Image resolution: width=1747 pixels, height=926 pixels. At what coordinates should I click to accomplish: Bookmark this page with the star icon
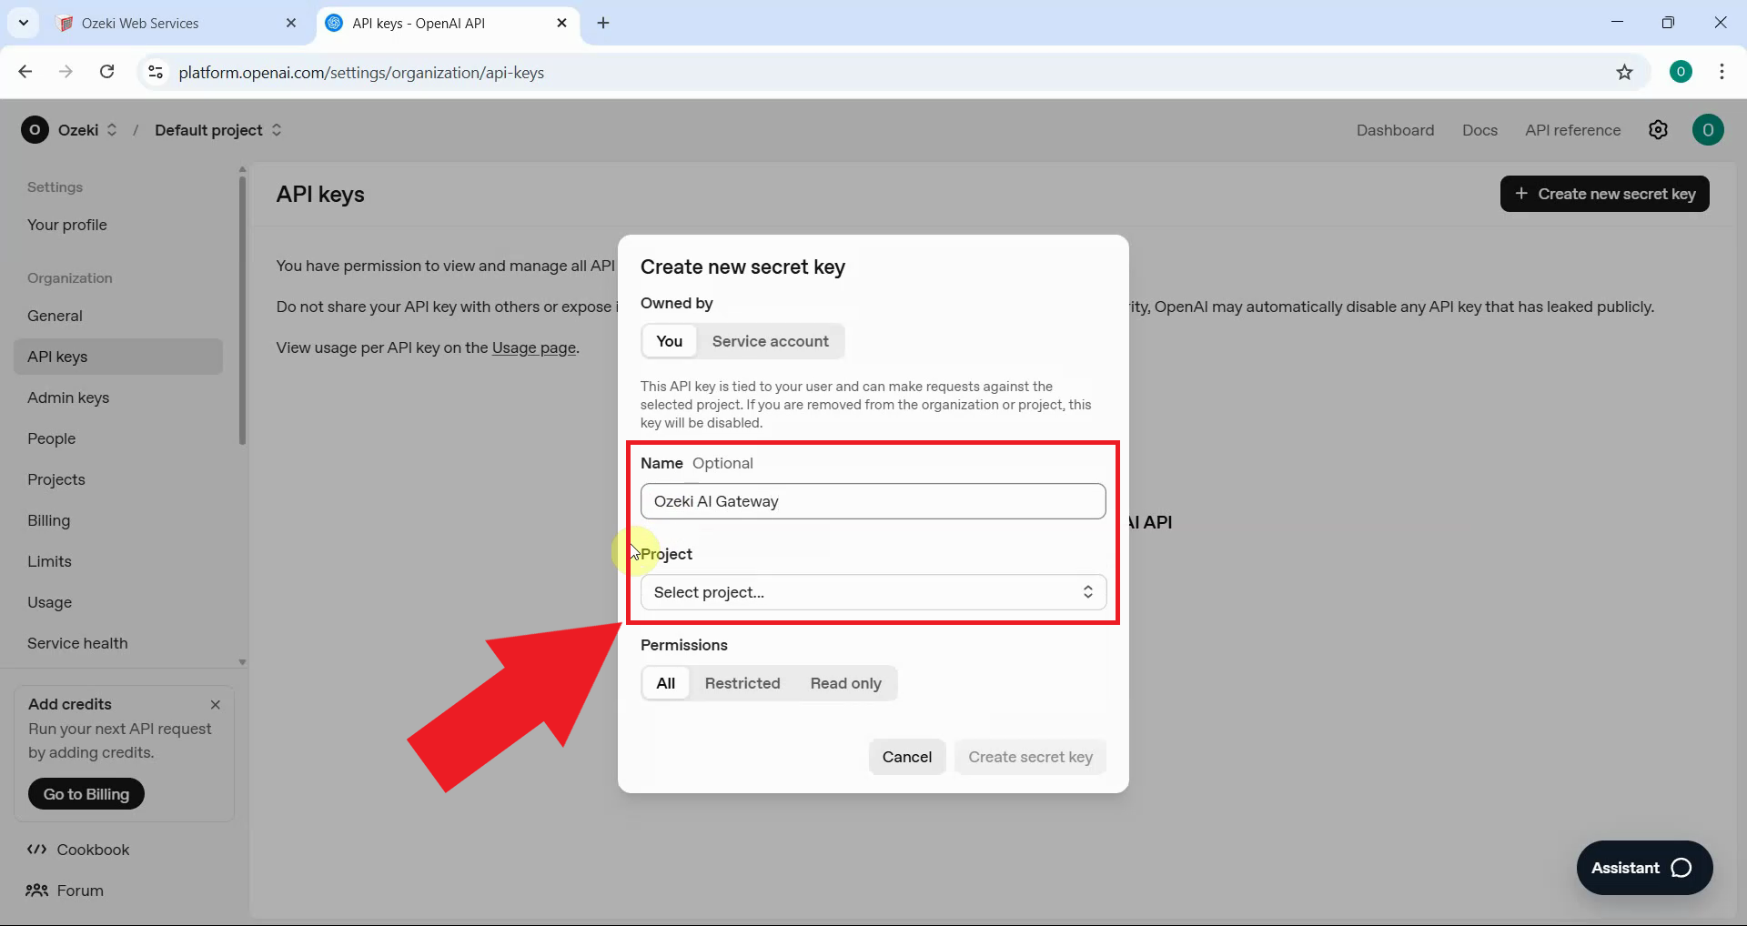pyautogui.click(x=1624, y=73)
